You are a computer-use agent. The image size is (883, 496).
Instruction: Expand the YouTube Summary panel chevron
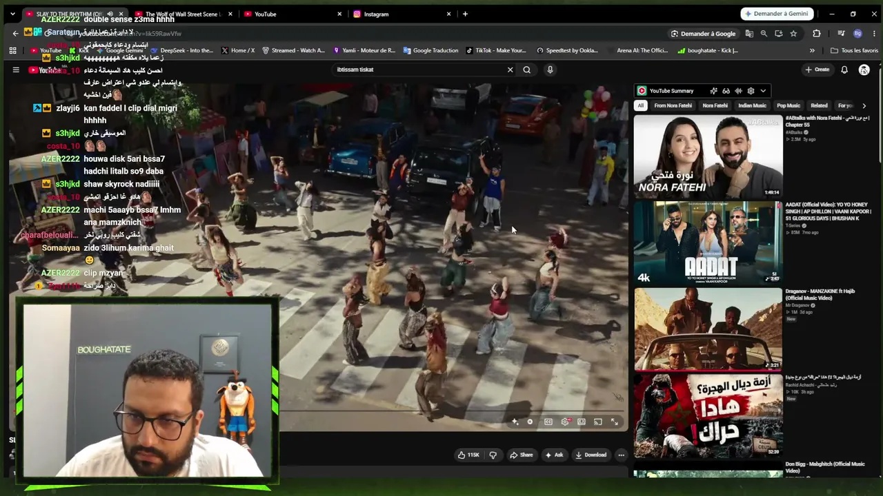pyautogui.click(x=763, y=91)
